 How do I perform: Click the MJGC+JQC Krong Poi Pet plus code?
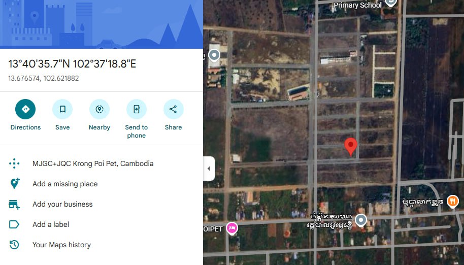pos(93,163)
